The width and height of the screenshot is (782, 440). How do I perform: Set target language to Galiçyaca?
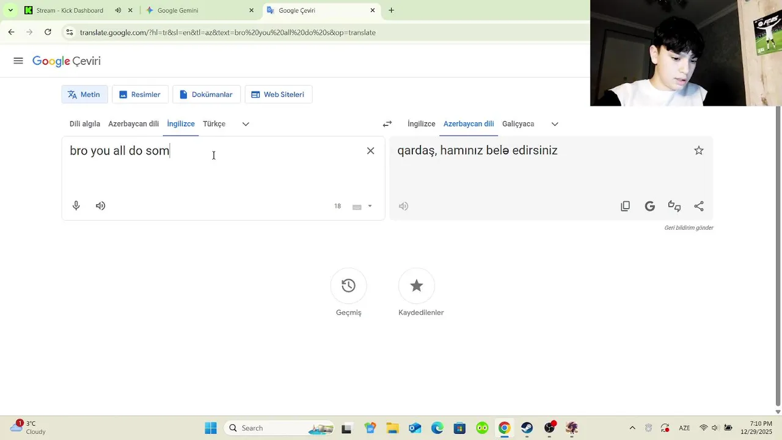click(x=518, y=124)
